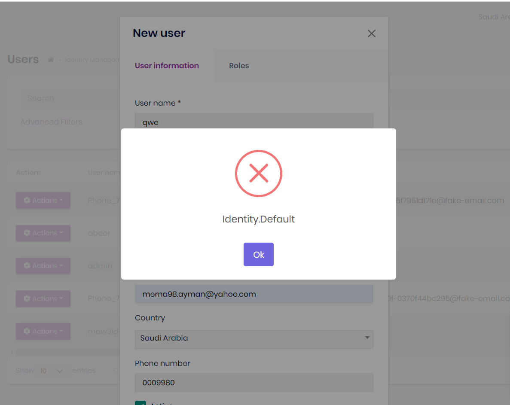Screen dimensions: 510x405
Task: Click the gear icon in the maw3id row
Action: point(27,331)
